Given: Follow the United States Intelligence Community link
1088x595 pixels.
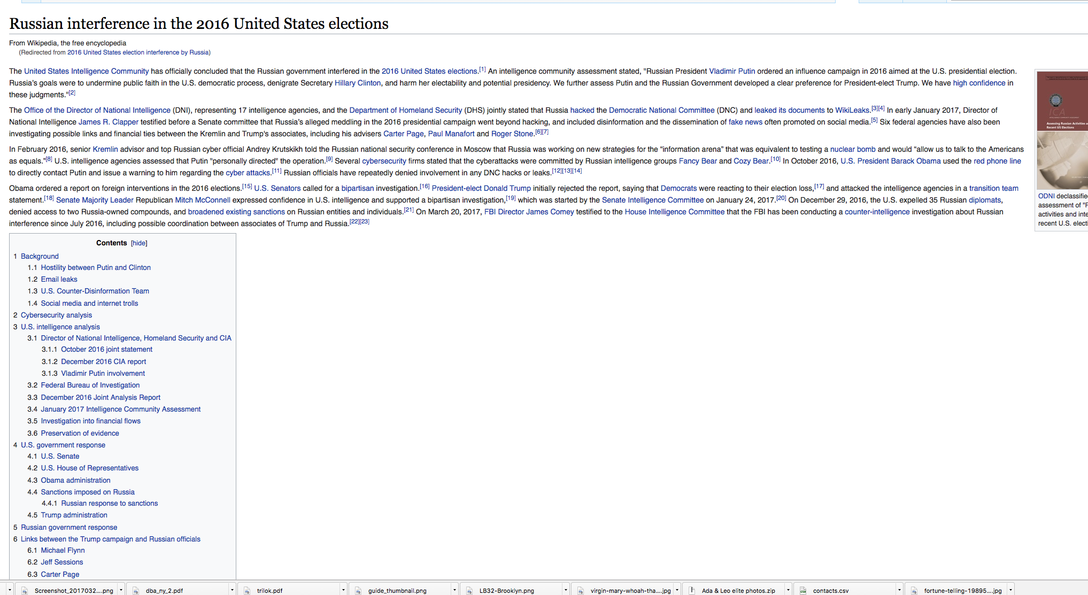Looking at the screenshot, I should pyautogui.click(x=86, y=71).
